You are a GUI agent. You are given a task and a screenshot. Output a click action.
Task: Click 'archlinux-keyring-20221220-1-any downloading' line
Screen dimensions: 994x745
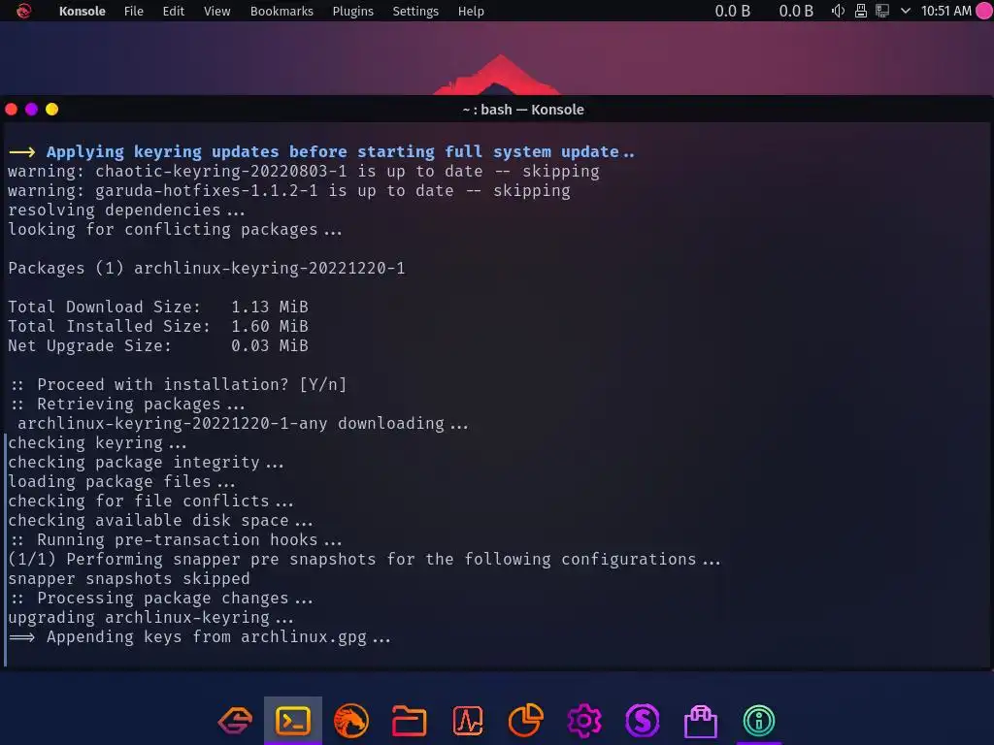coord(243,424)
